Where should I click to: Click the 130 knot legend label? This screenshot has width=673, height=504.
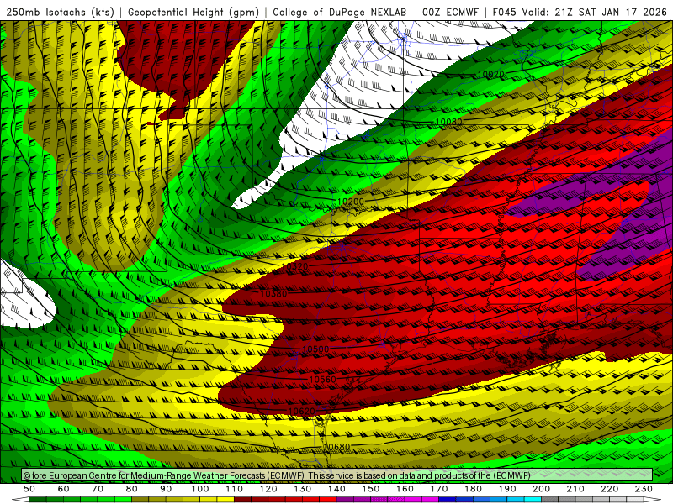[303, 489]
